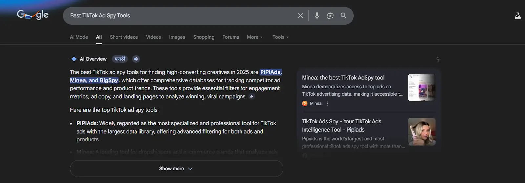
Task: Open the source link chain icon
Action: 252,96
